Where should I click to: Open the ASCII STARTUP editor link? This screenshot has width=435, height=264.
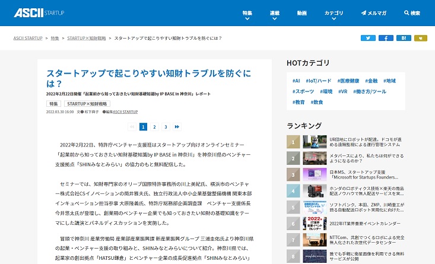pyautogui.click(x=125, y=112)
